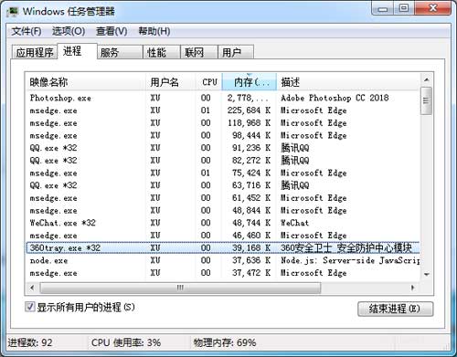457x357 pixels.
Task: Sort by 映像名称 column header
Action: pos(86,82)
